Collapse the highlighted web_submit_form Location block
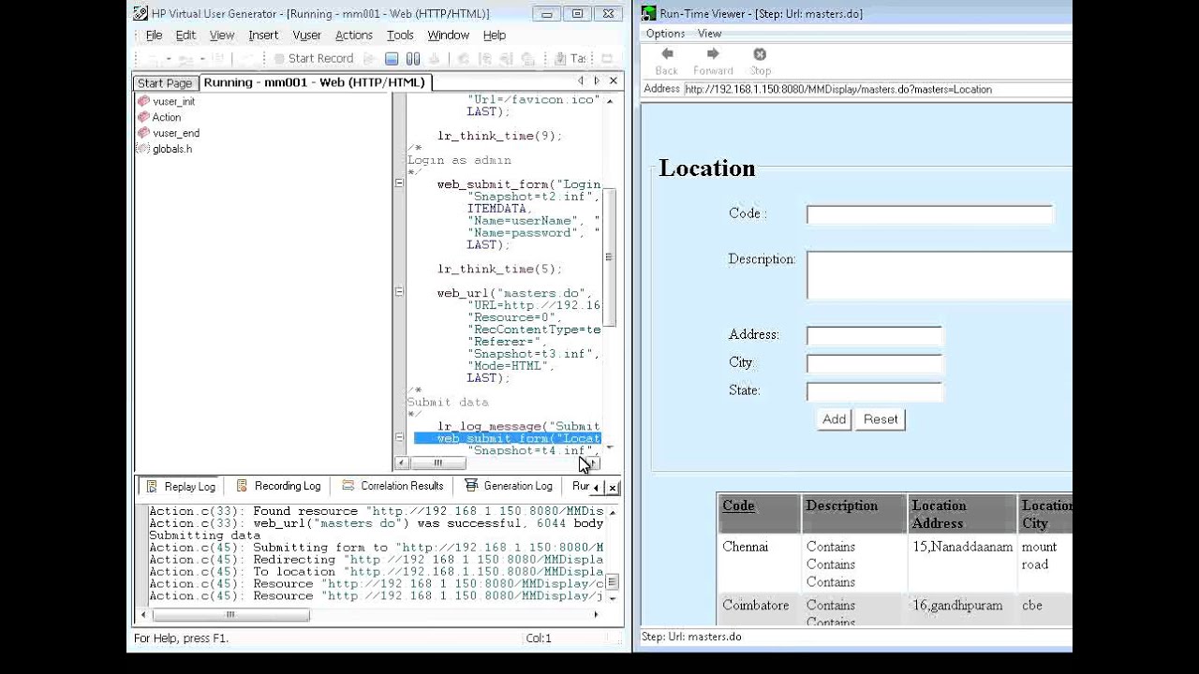The height and width of the screenshot is (674, 1199). (399, 438)
